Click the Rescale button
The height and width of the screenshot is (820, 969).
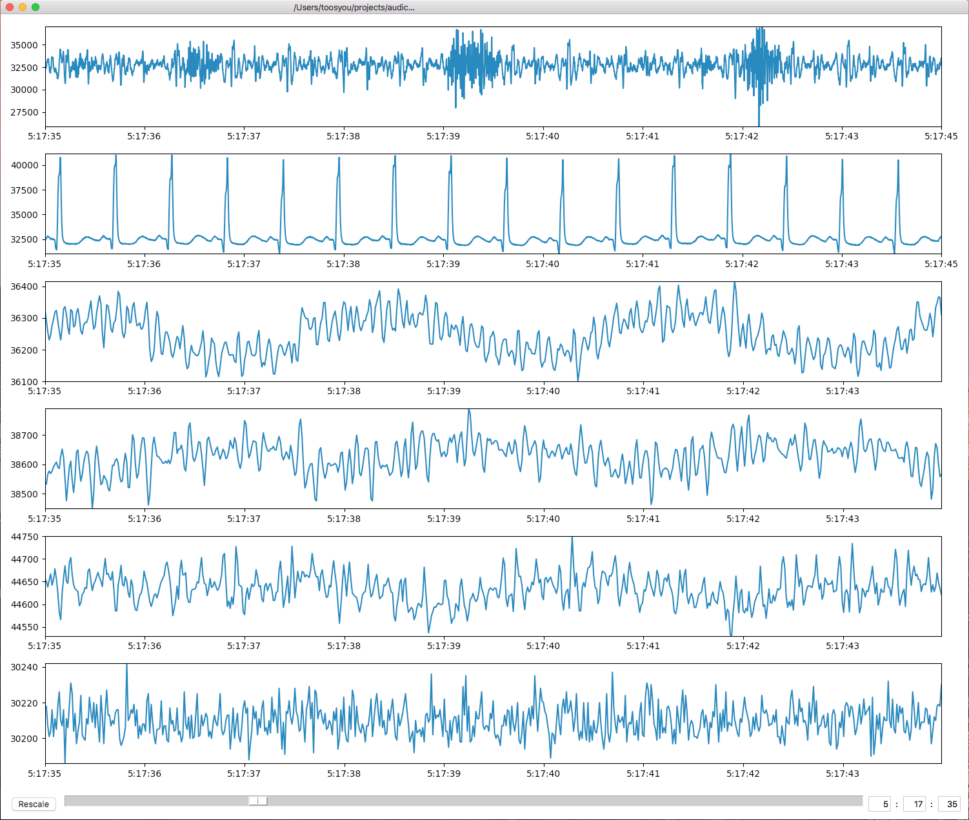[x=34, y=804]
